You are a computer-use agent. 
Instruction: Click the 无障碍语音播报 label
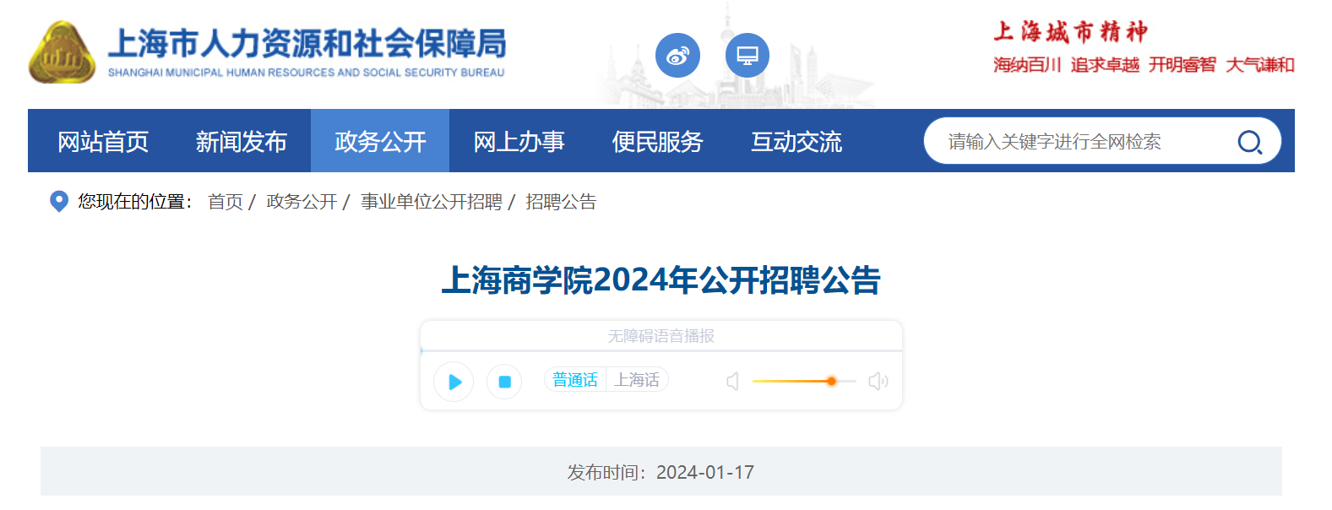[661, 336]
